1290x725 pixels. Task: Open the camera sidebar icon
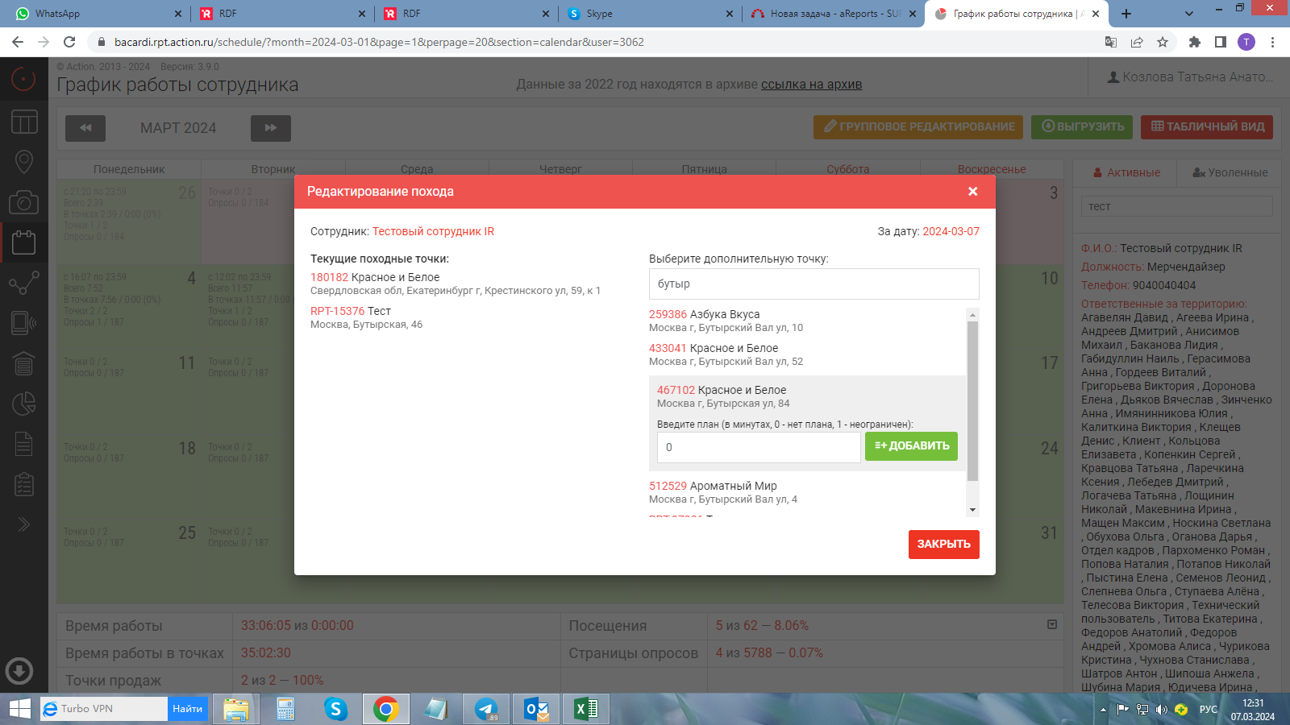point(23,201)
